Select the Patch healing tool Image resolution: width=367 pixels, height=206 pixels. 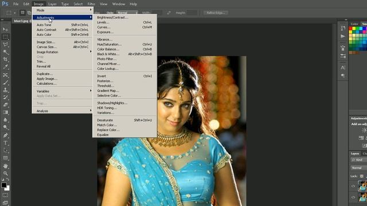point(5,75)
